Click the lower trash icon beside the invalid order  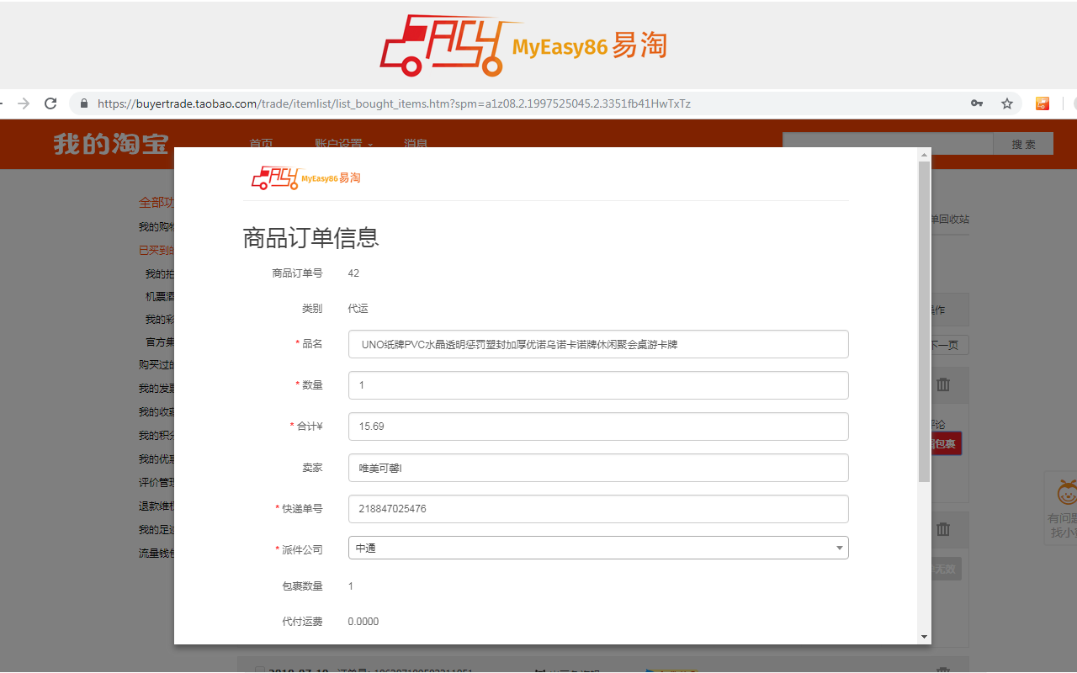[943, 529]
